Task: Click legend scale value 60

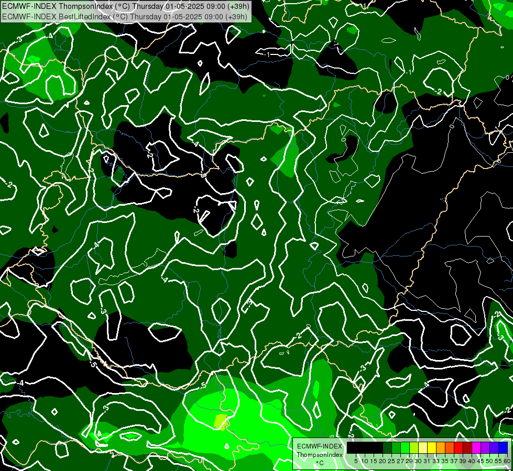Action: tap(507, 461)
